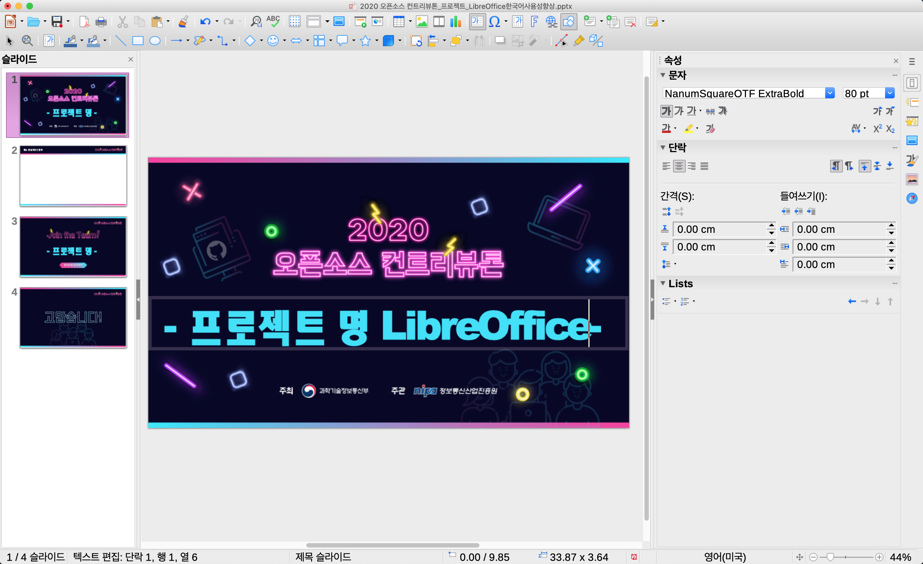Select the Ellipse drawing tool

coord(155,40)
